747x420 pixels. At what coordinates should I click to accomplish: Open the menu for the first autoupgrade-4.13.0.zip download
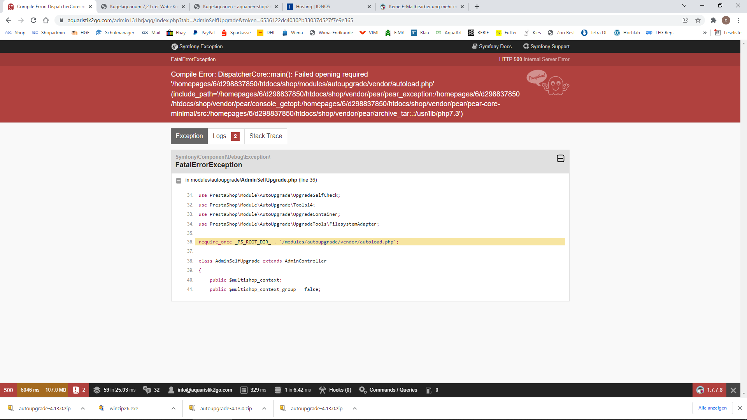83,408
